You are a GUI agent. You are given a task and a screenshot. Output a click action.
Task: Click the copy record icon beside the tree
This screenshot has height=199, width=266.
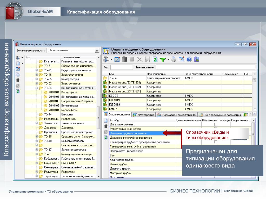[18, 74]
